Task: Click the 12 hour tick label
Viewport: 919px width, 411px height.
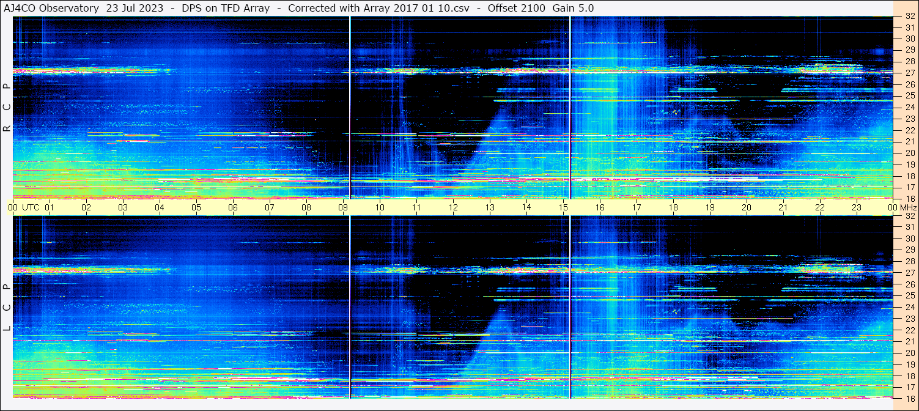Action: click(x=453, y=207)
